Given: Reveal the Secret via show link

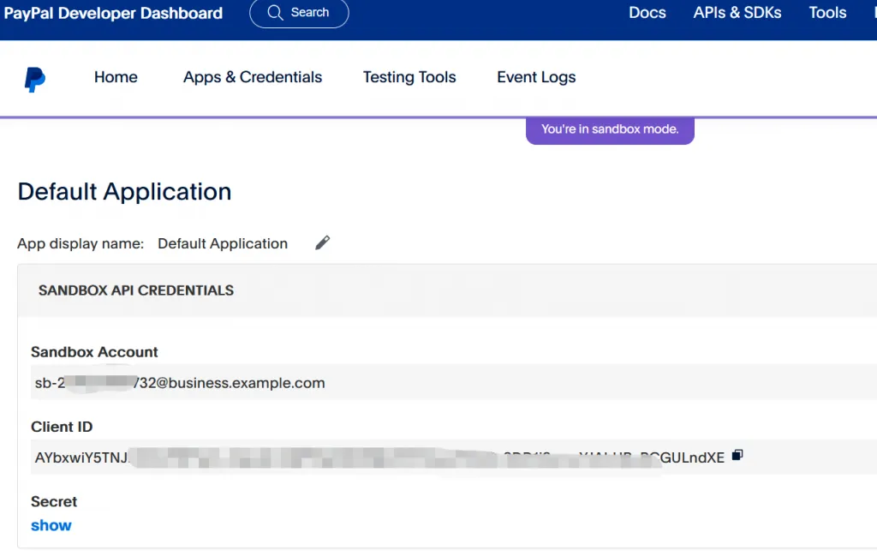Looking at the screenshot, I should tap(51, 525).
